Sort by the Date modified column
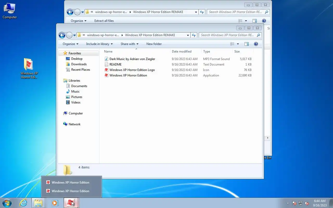Viewport: 333px width, 208px height. point(186,51)
